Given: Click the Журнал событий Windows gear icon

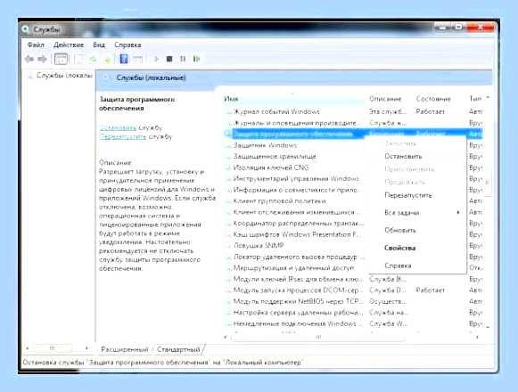Looking at the screenshot, I should (228, 112).
